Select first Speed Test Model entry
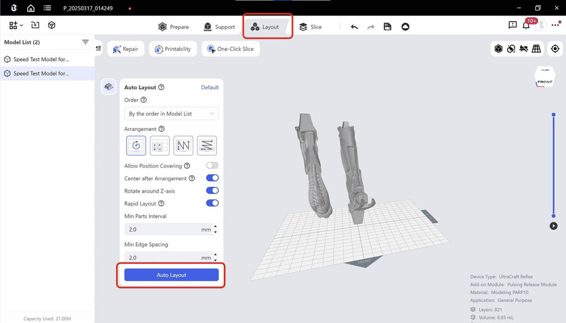This screenshot has width=566, height=323. pyautogui.click(x=47, y=59)
